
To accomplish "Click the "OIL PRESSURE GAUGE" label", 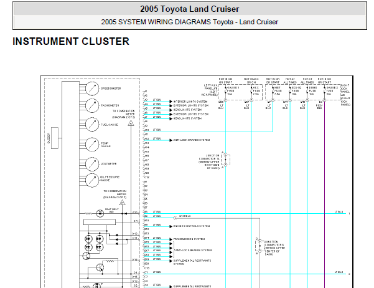I will point(110,178).
